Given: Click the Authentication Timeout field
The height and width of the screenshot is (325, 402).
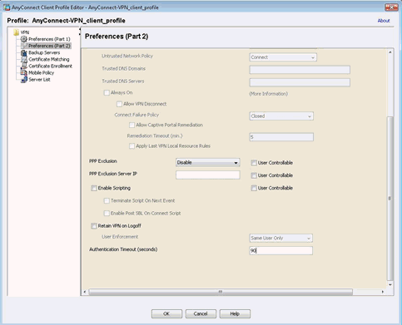Looking at the screenshot, I should (280, 251).
